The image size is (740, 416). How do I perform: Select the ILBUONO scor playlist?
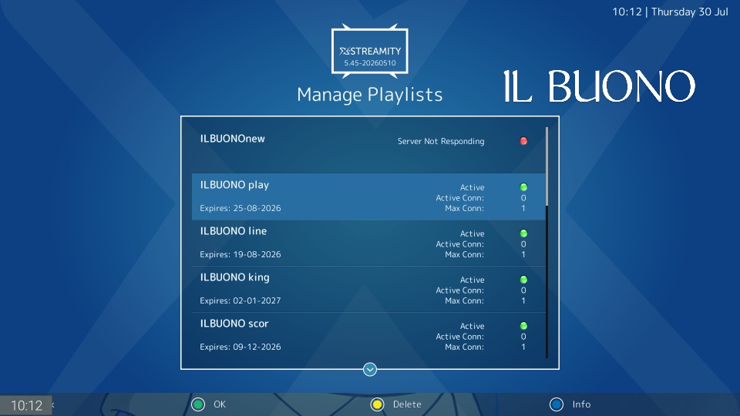click(368, 335)
